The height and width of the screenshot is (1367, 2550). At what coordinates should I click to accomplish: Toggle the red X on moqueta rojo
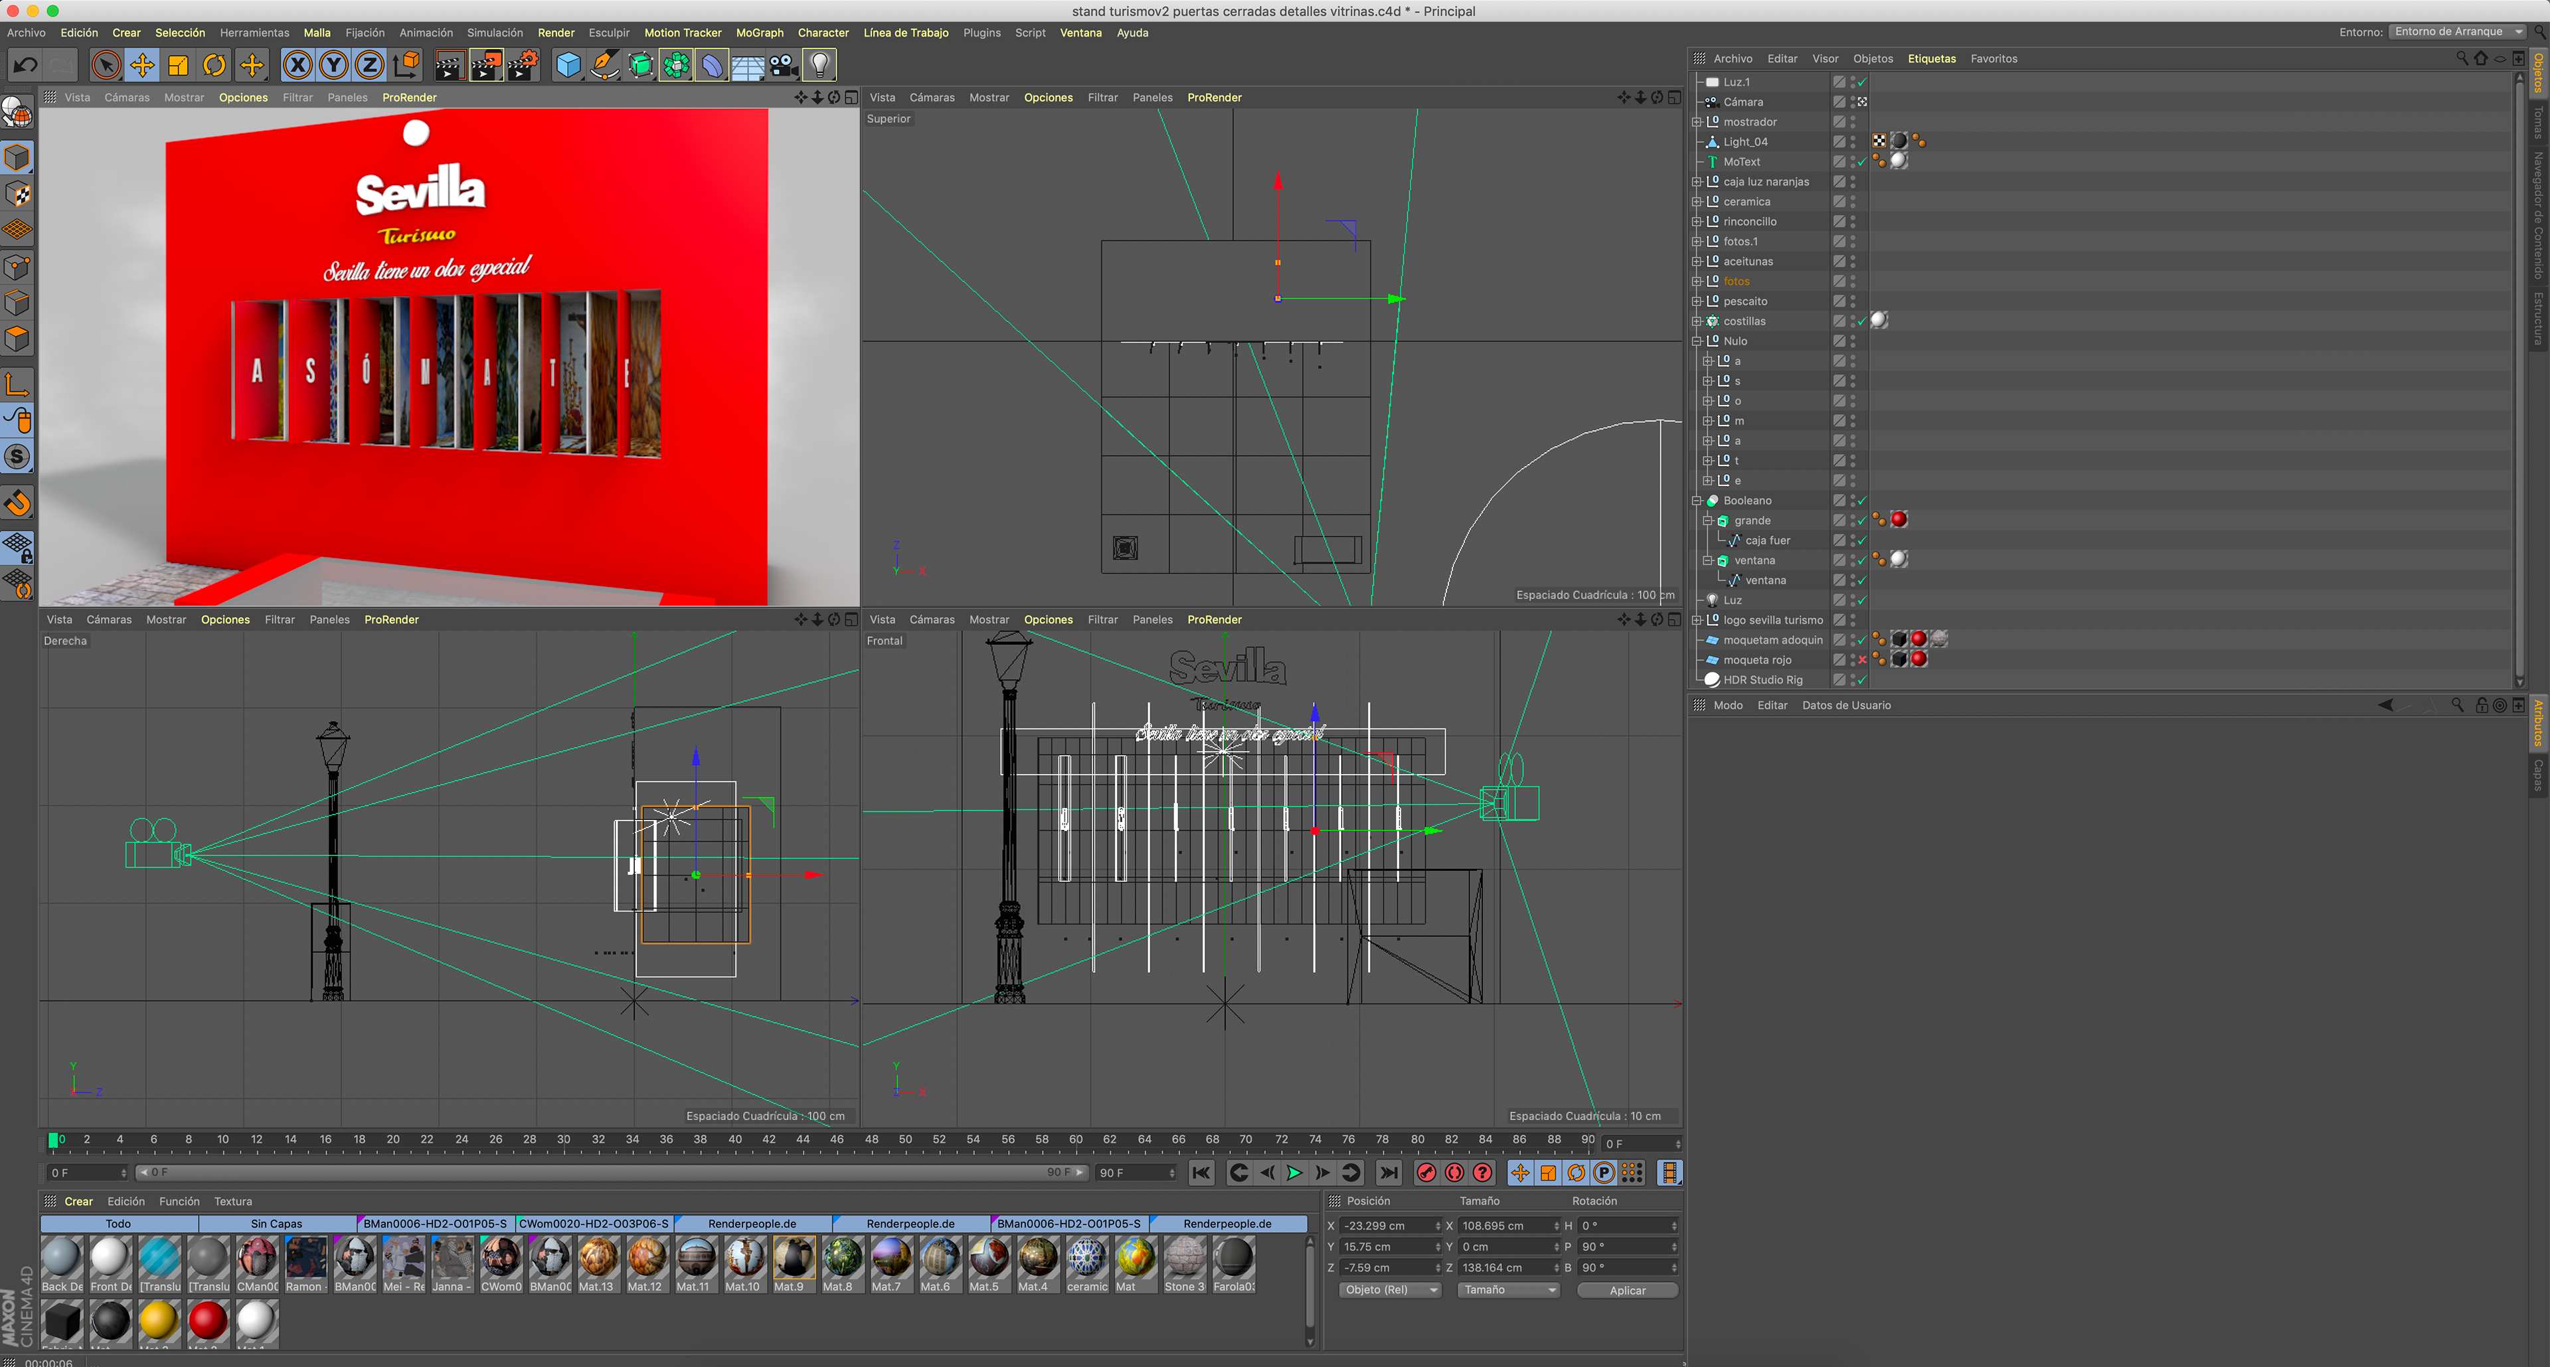(x=1862, y=660)
